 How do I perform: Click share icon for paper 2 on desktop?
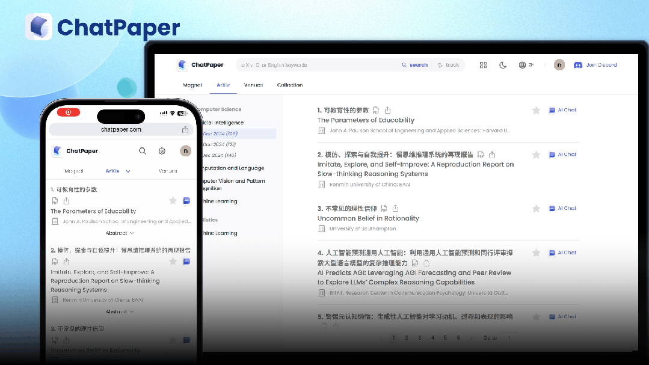tap(492, 155)
